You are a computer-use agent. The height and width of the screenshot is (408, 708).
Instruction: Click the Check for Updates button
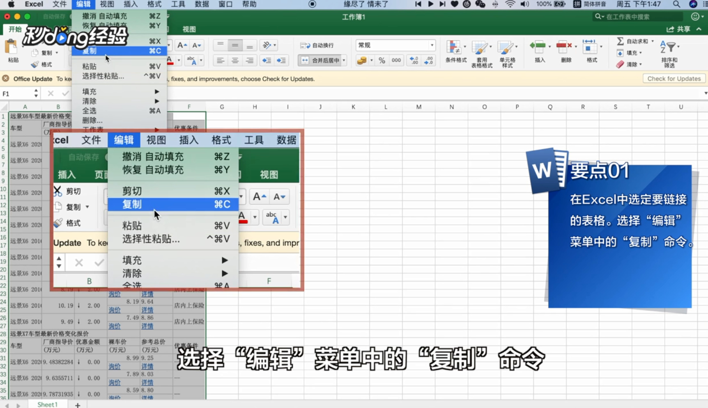pos(674,78)
